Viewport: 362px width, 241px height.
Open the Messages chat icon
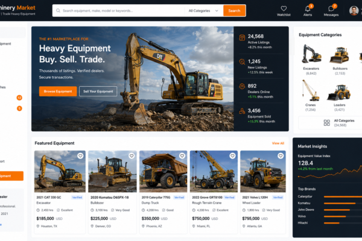pyautogui.click(x=331, y=9)
